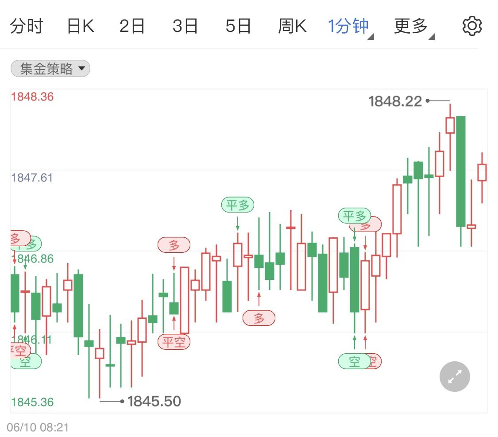Click the 平多 badge above the chart center
Screen dimensions: 498x437
tap(238, 204)
